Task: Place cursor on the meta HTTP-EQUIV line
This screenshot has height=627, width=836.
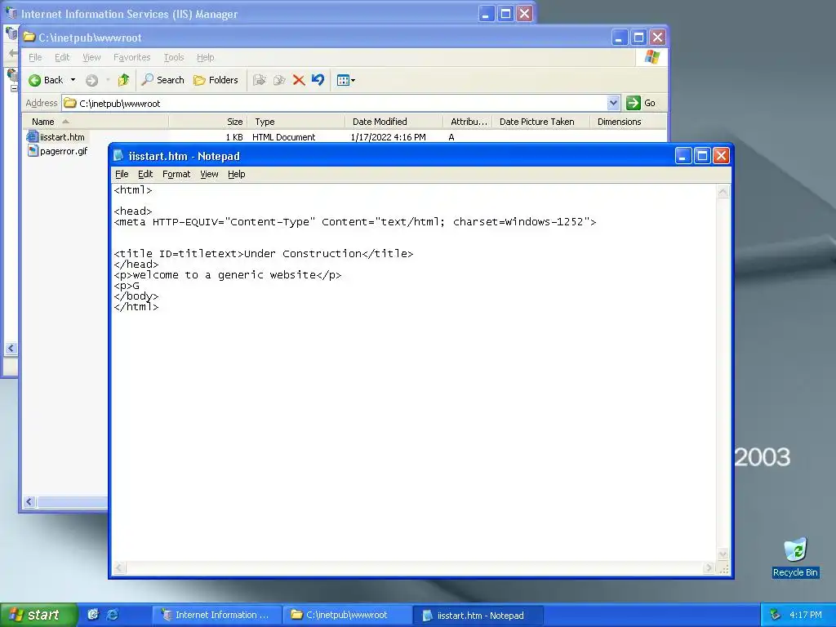Action: (x=354, y=222)
